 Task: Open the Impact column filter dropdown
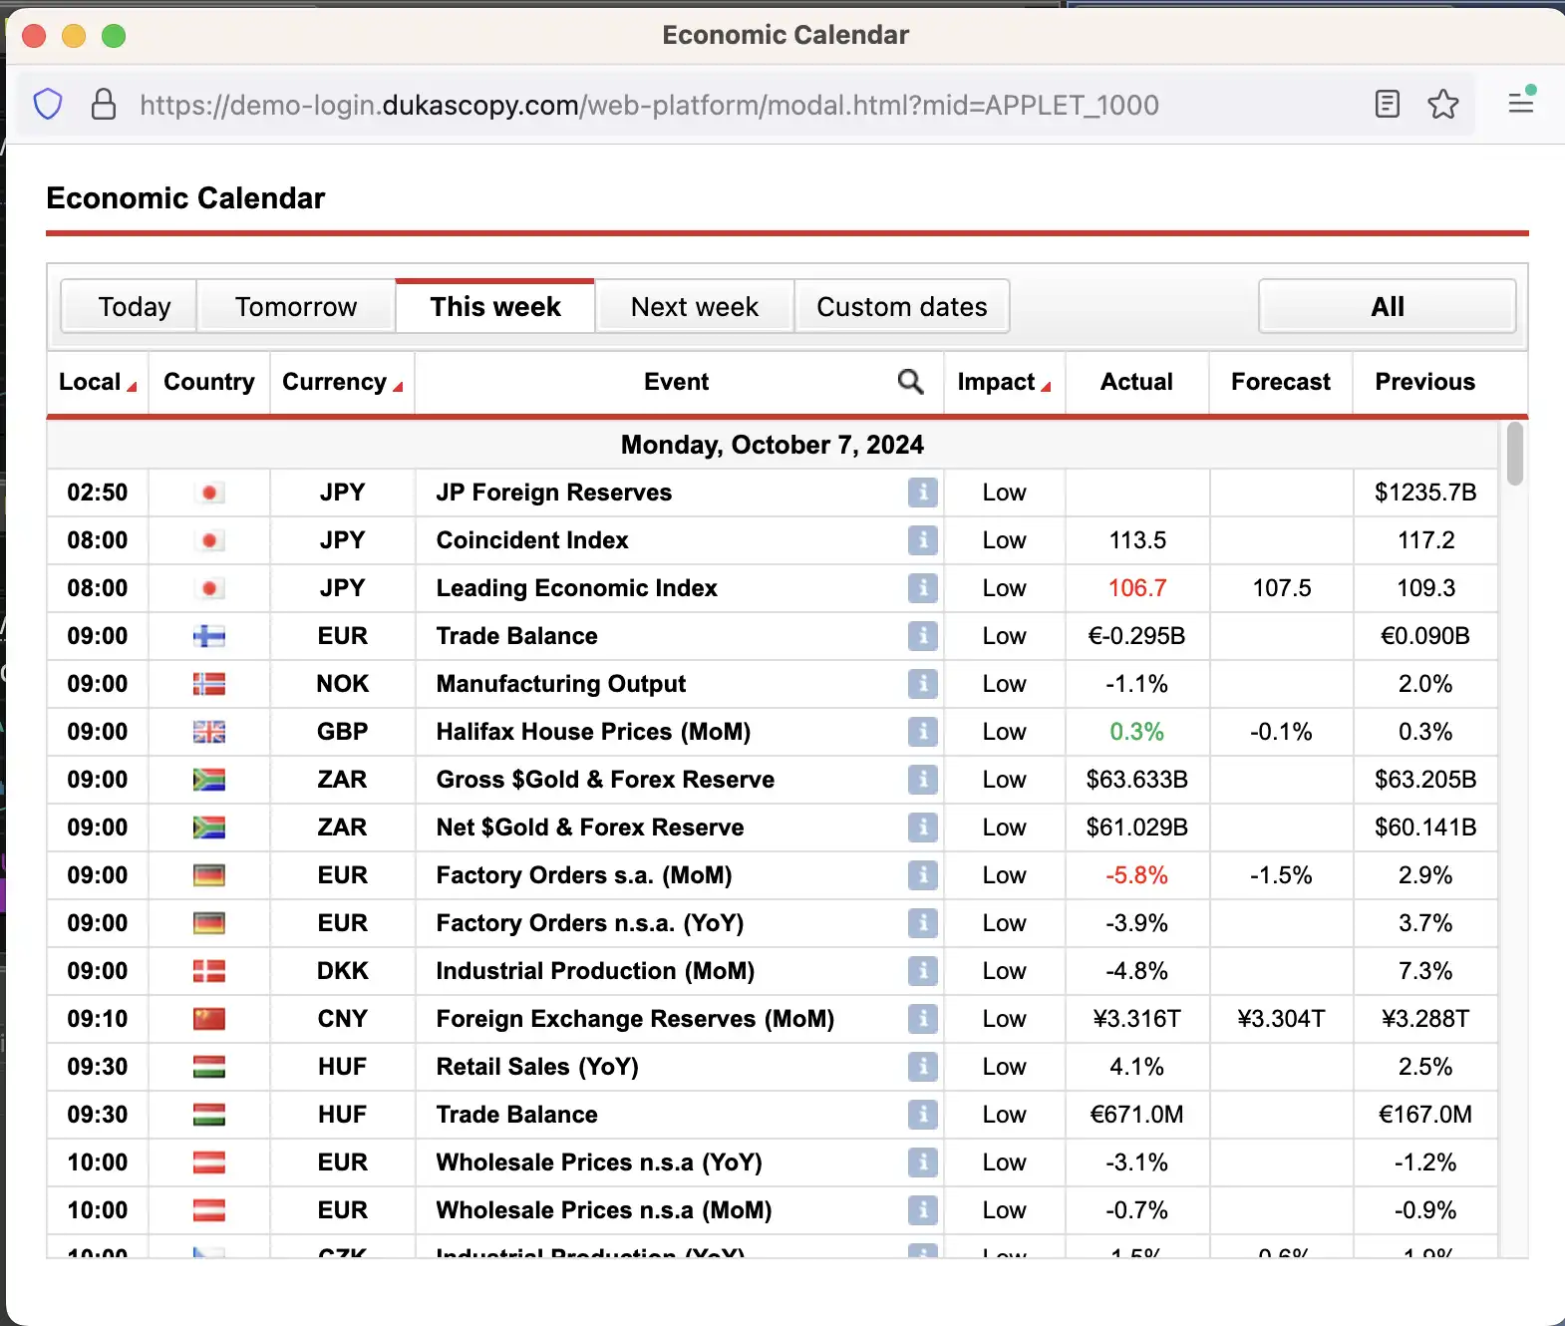pos(1046,387)
